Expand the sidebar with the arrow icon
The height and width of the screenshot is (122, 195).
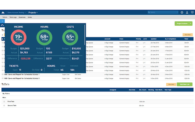pos(2,21)
